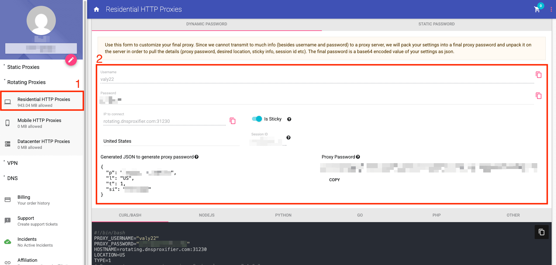
Task: Switch to the Static Password tab
Action: click(436, 24)
